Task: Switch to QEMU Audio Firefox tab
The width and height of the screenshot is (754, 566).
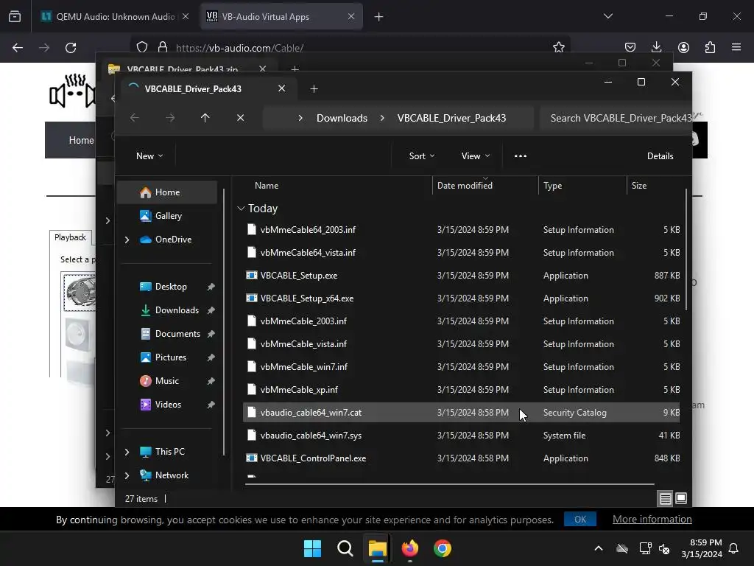Action: click(116, 16)
